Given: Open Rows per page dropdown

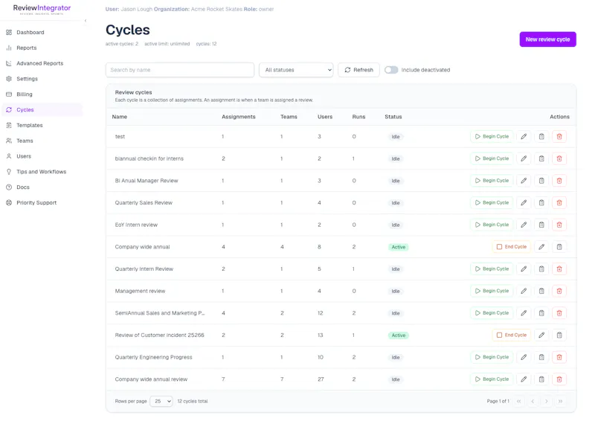Looking at the screenshot, I should [x=161, y=401].
